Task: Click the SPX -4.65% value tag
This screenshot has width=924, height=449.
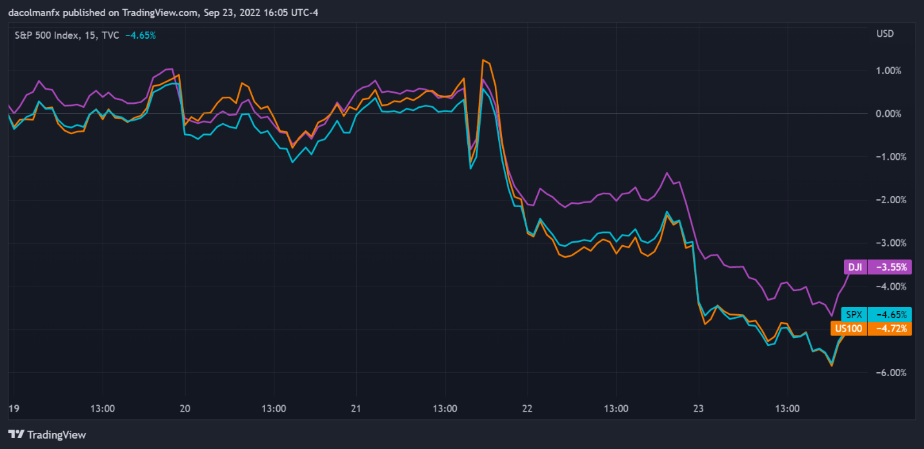Action: coord(890,315)
